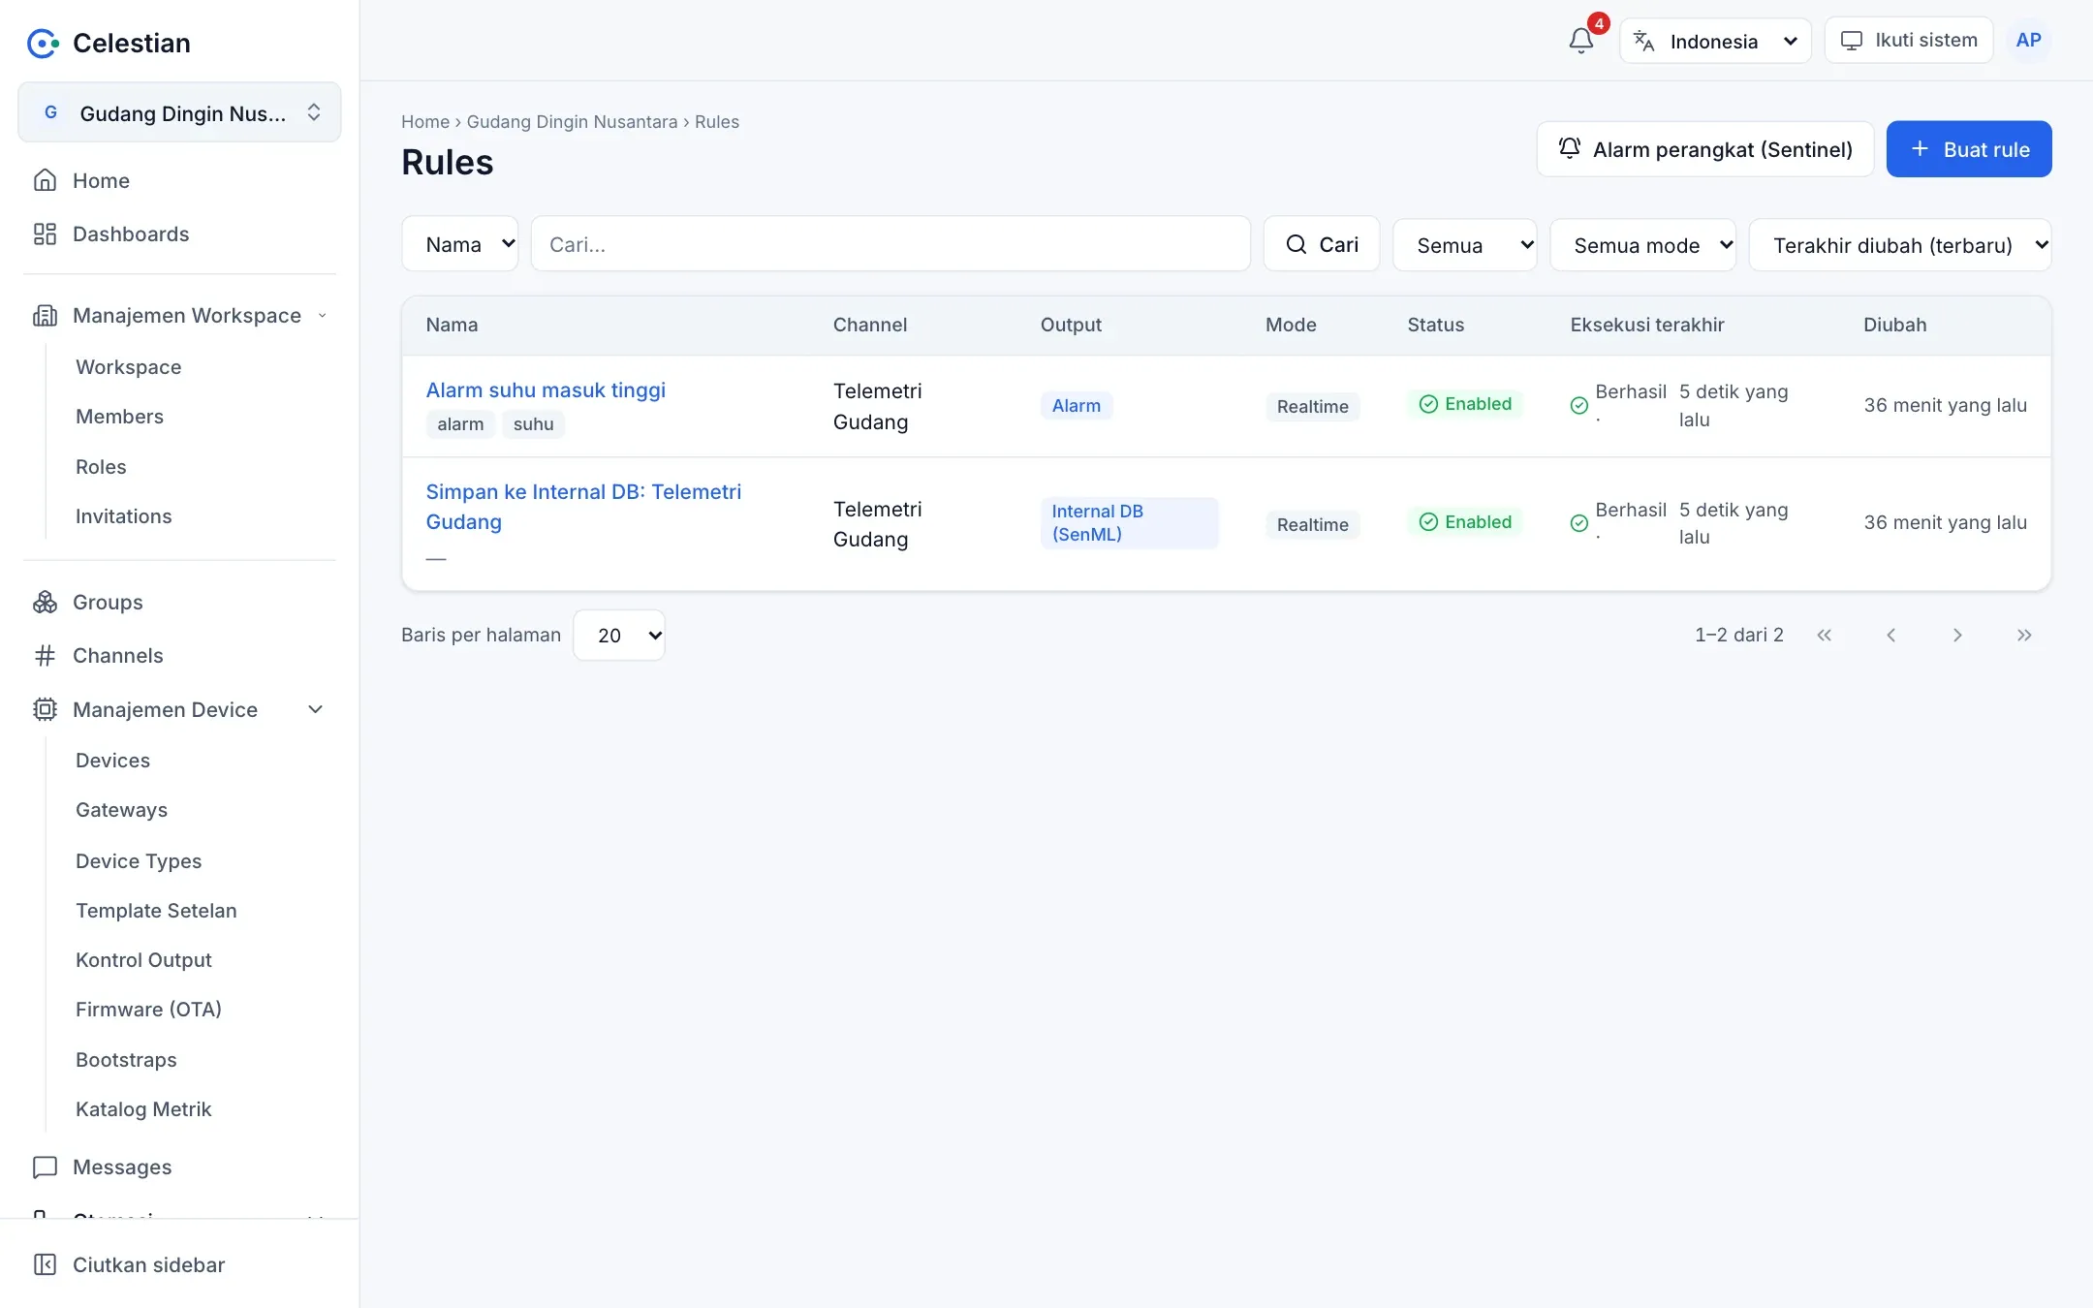Click Alarm perangkat (Sentinel) button
The image size is (2093, 1308).
(1705, 149)
